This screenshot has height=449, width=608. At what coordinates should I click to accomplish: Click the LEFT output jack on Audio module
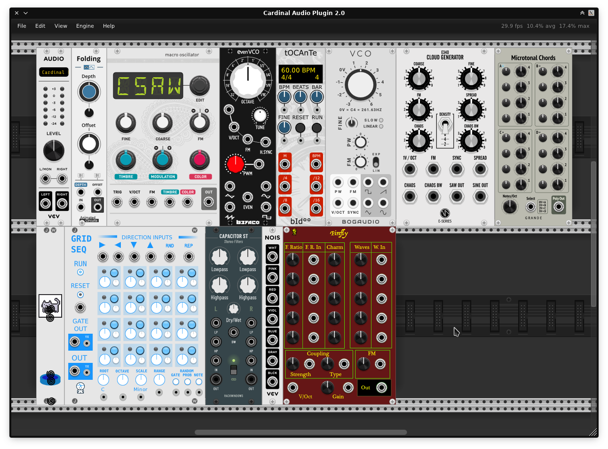click(x=46, y=203)
